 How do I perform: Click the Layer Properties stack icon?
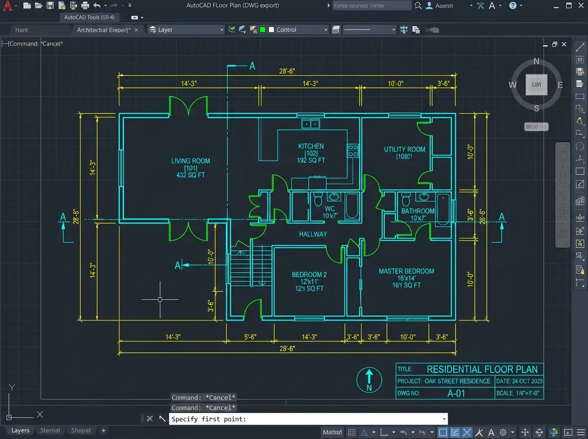coord(153,30)
